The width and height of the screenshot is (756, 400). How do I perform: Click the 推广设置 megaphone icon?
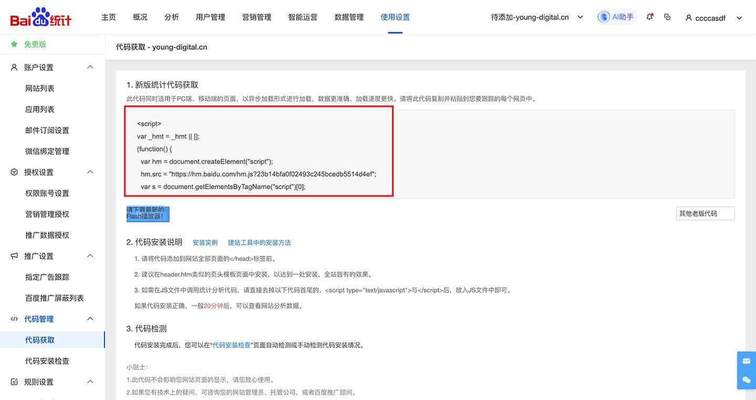(x=14, y=256)
